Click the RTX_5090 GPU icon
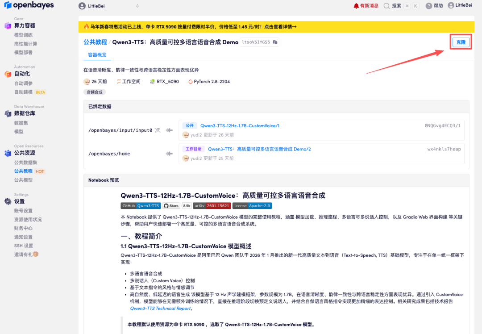The width and height of the screenshot is (482, 334). click(x=152, y=82)
